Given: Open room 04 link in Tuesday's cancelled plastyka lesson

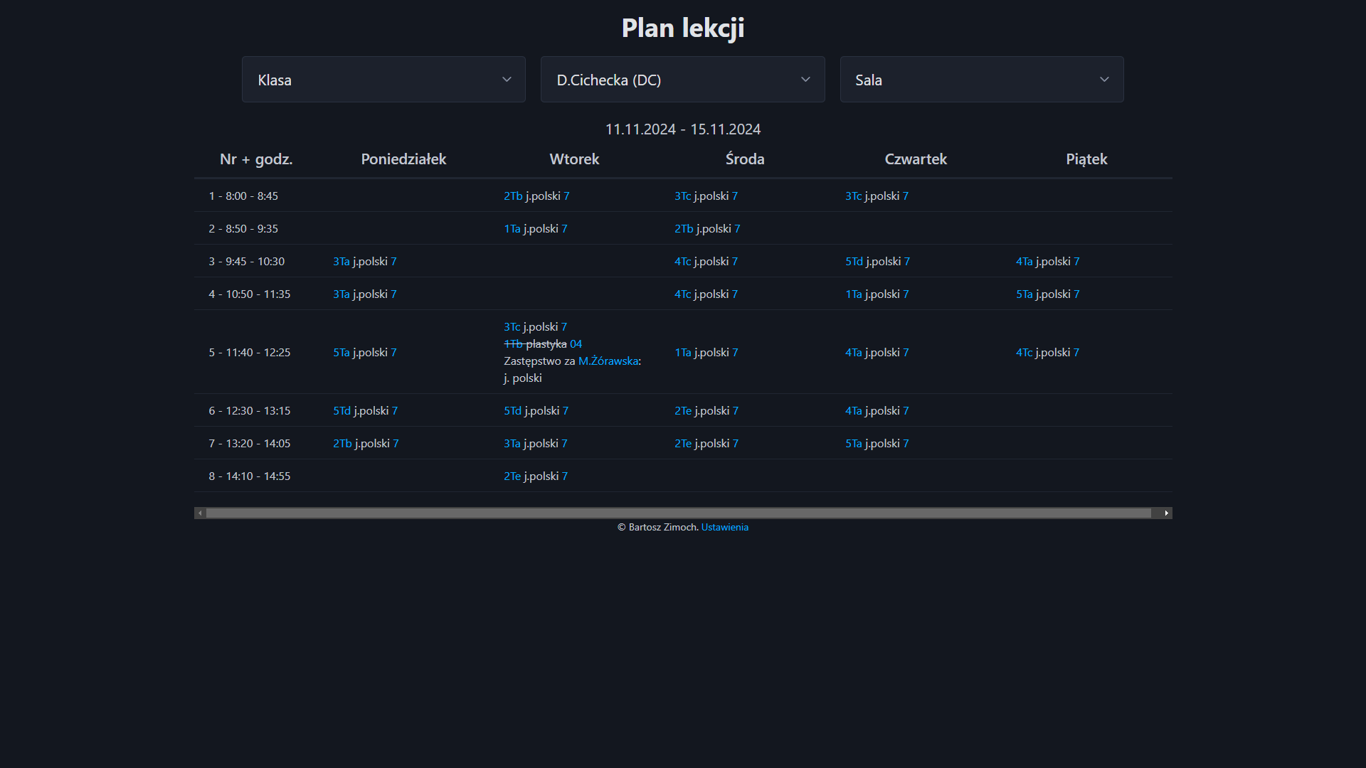Looking at the screenshot, I should click(576, 343).
